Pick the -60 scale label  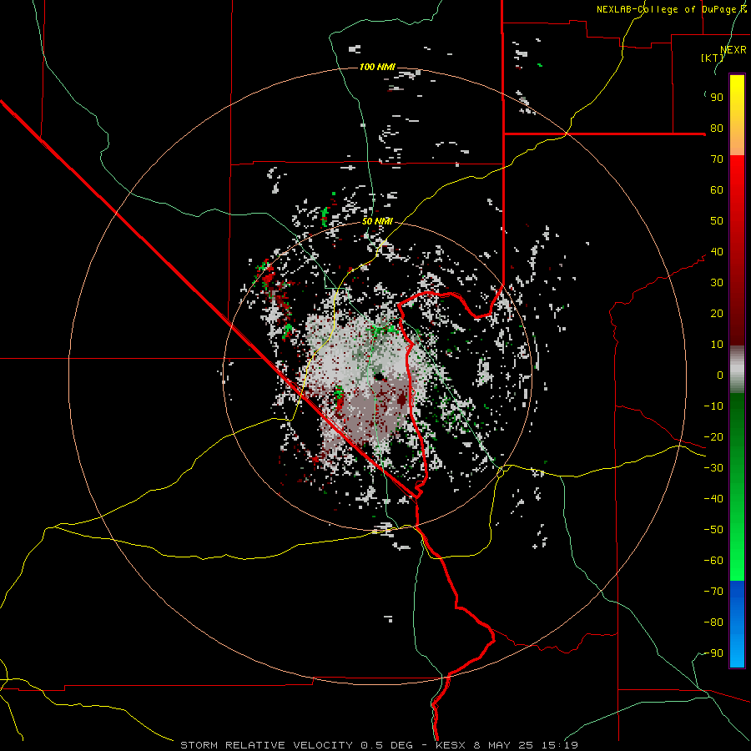click(x=713, y=561)
